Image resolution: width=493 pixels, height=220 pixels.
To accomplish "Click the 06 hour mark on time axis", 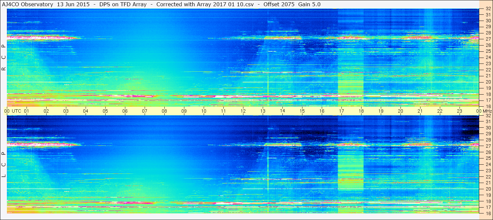I will tap(125, 111).
